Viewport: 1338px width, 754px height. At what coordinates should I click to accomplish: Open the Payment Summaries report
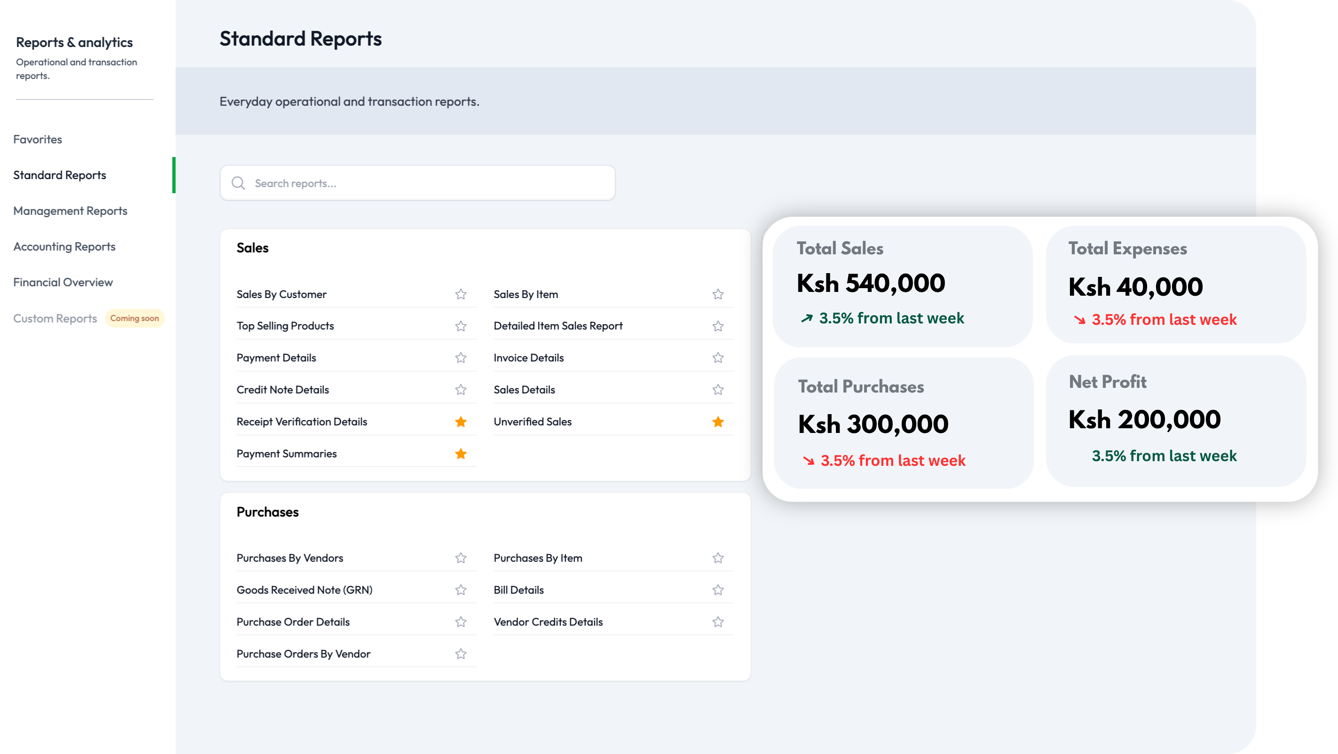[x=287, y=454]
